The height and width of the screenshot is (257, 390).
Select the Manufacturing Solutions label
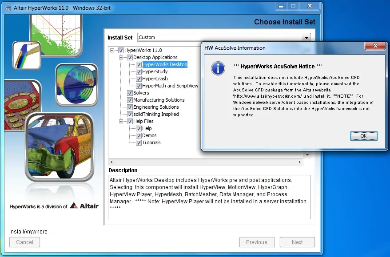coord(159,100)
